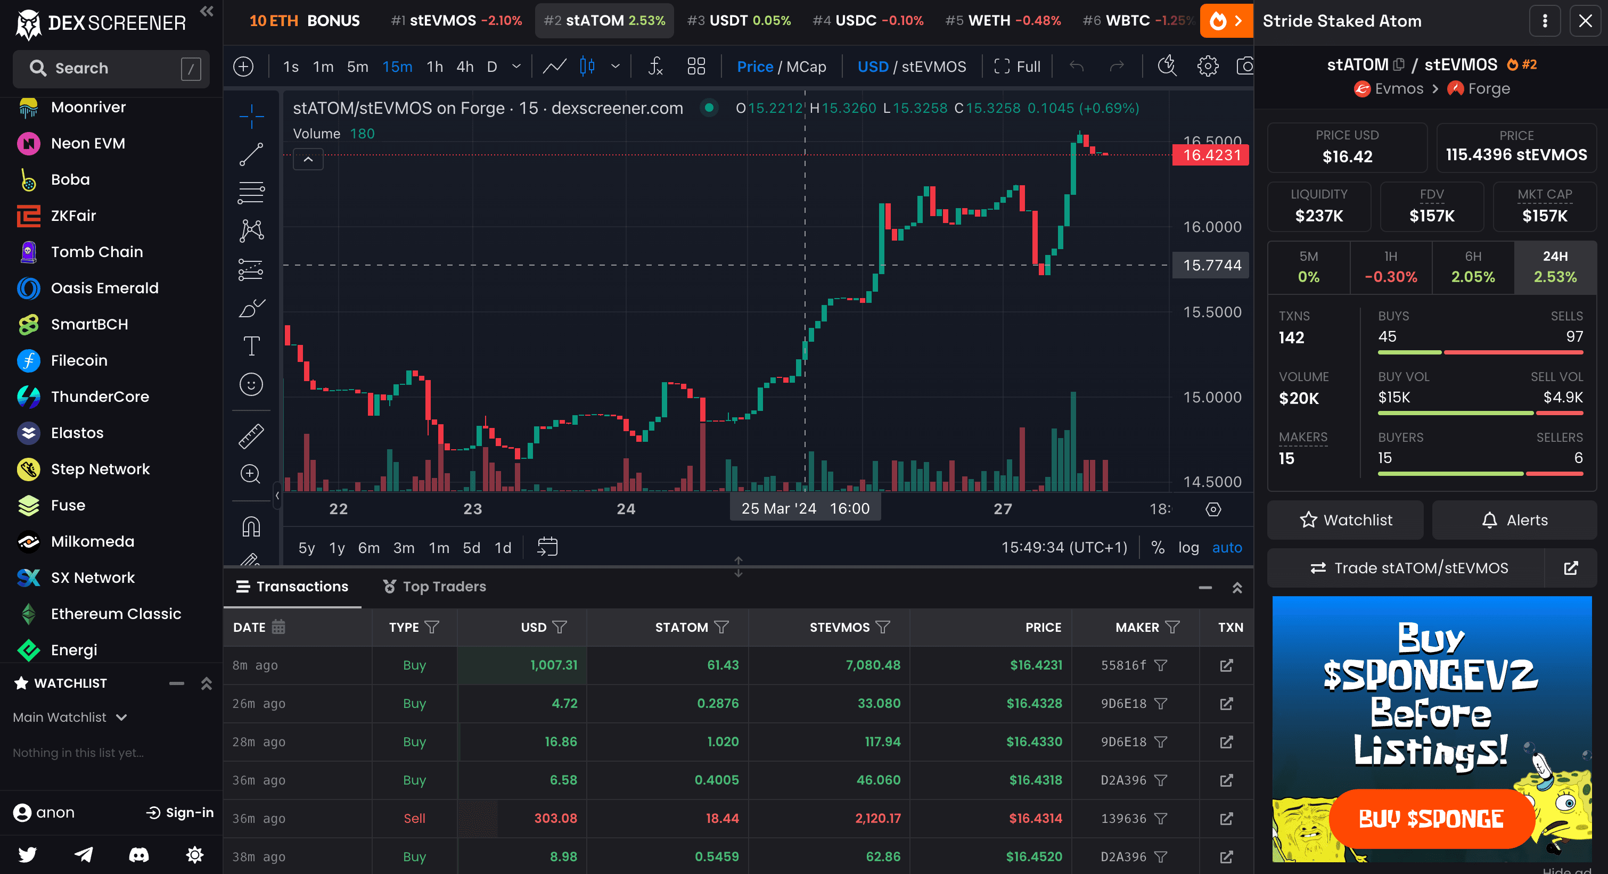Copy the stATOM token address
1608x874 pixels.
[x=1399, y=65]
